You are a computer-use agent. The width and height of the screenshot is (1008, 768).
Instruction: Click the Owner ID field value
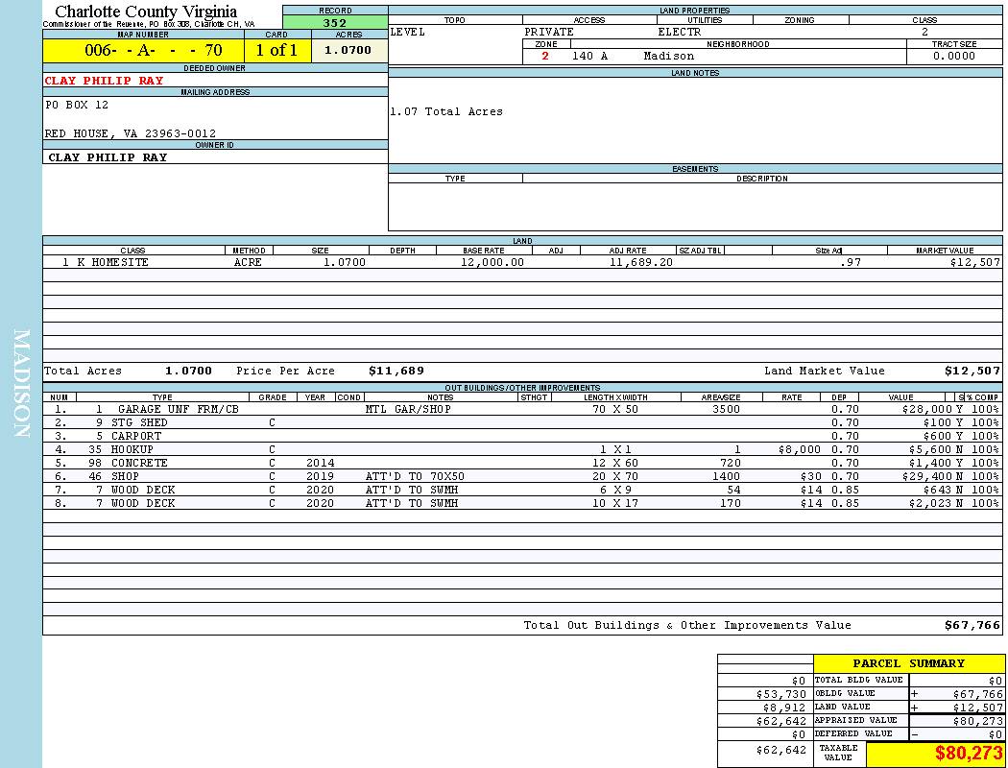click(x=108, y=157)
